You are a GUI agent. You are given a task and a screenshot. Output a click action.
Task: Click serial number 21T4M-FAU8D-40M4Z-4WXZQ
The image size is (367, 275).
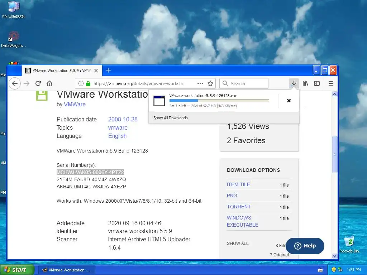pos(91,180)
